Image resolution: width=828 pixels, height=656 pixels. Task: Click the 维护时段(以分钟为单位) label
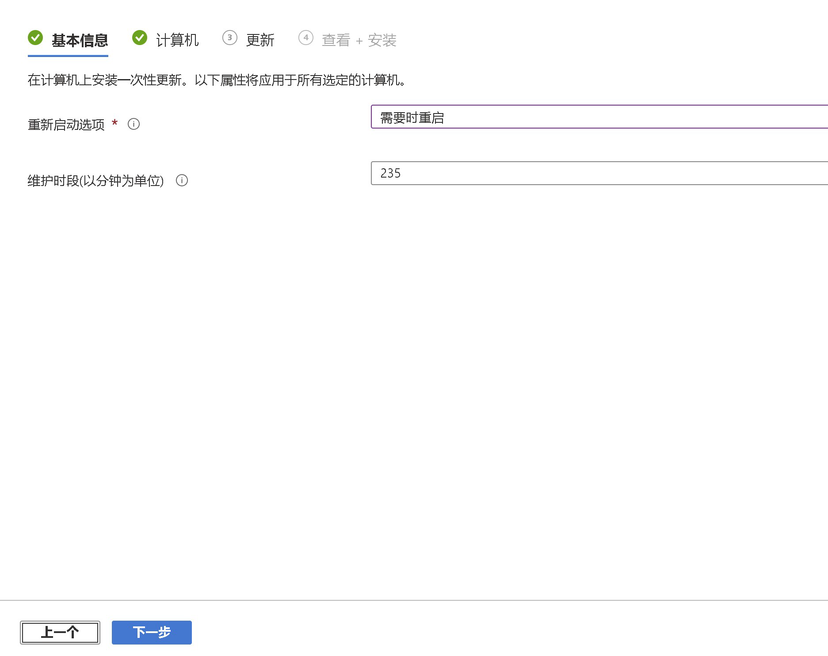[97, 180]
